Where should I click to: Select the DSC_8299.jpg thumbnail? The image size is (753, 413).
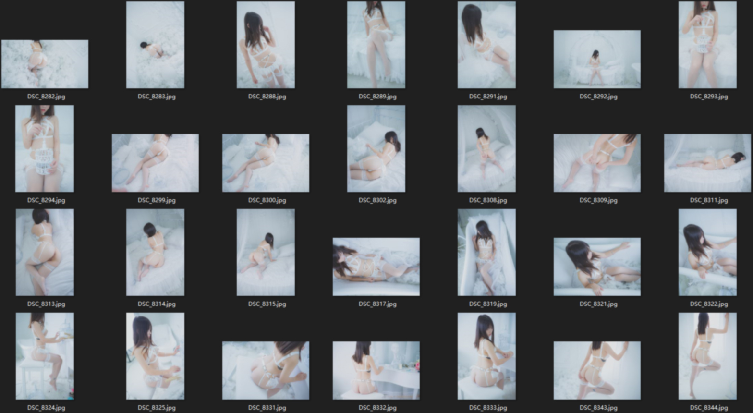pos(155,163)
